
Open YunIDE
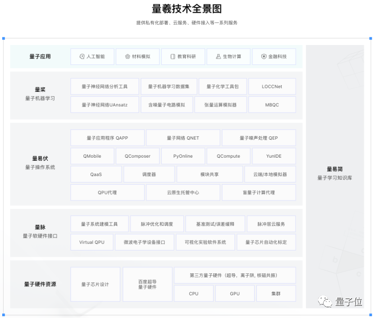click(x=274, y=156)
